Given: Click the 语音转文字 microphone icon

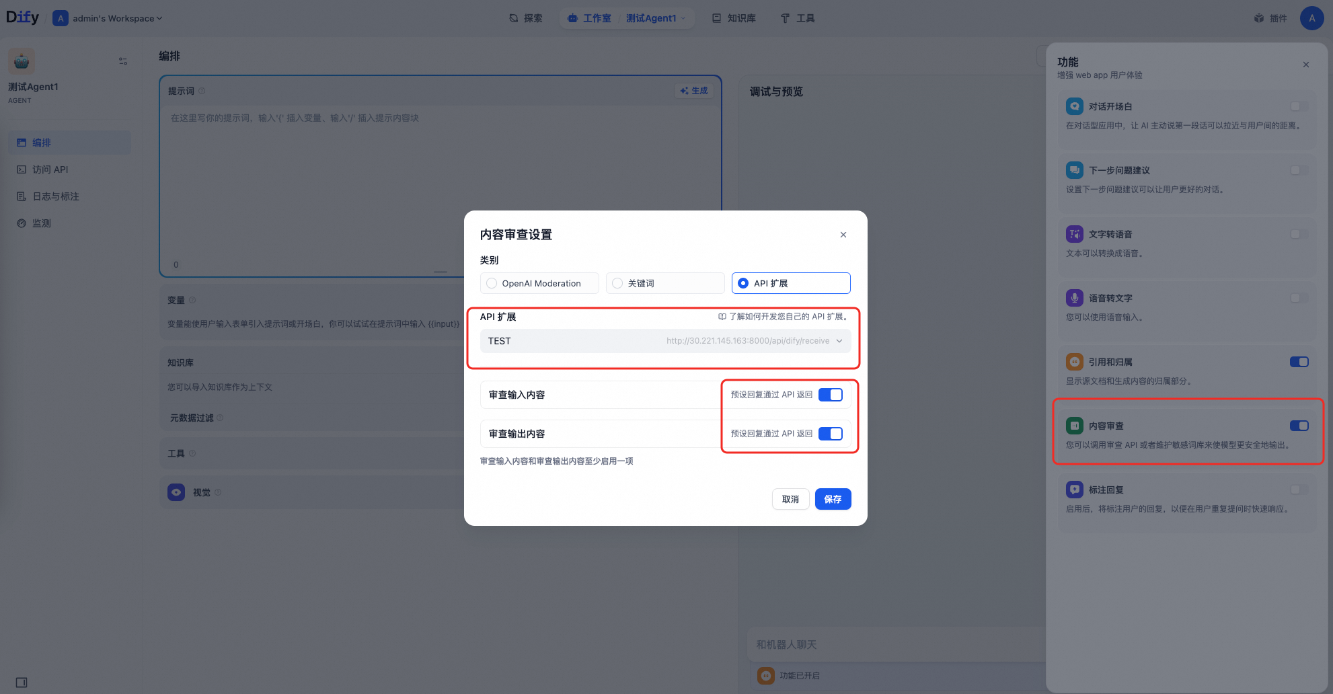Looking at the screenshot, I should [x=1074, y=298].
